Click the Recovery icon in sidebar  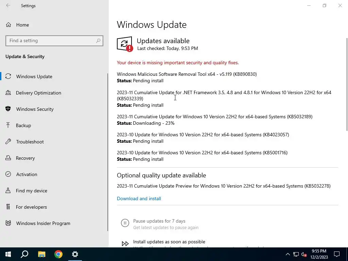pyautogui.click(x=8, y=158)
